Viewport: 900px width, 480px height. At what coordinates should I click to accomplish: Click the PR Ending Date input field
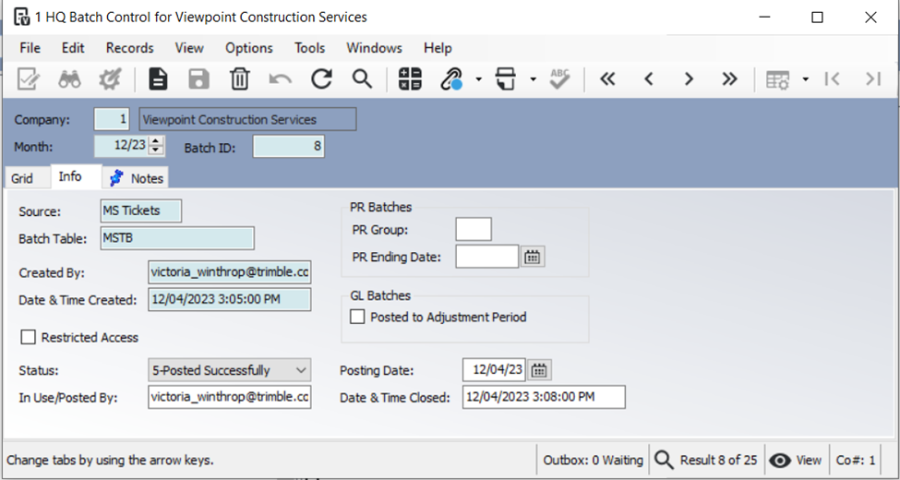[x=487, y=256]
